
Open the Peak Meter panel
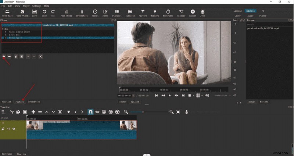[x=66, y=13]
